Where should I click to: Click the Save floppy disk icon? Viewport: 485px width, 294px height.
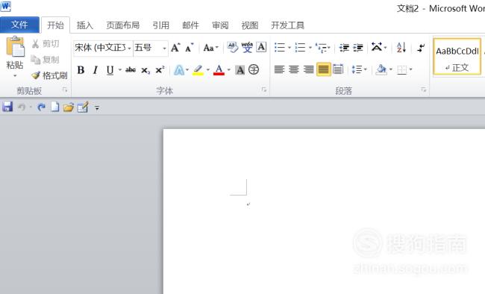coord(7,107)
